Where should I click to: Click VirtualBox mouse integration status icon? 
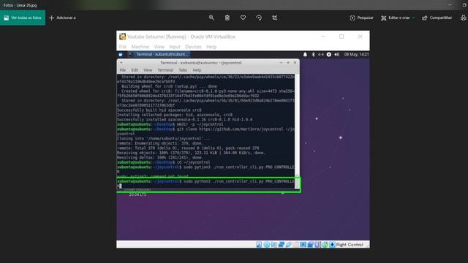pyautogui.click(x=325, y=245)
